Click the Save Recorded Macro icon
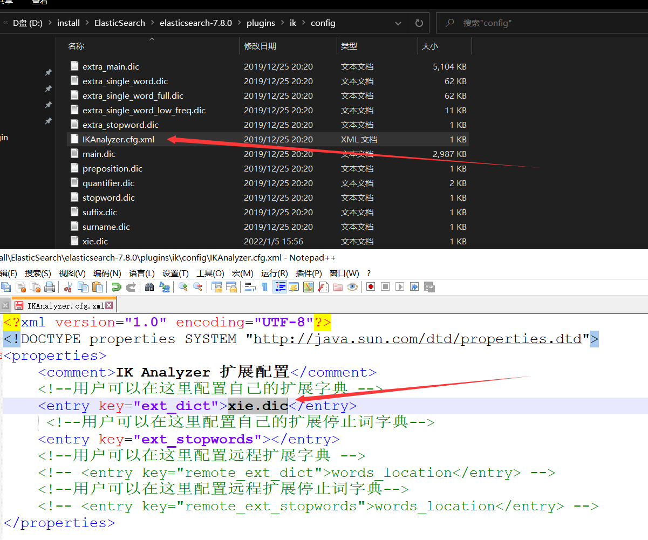The height and width of the screenshot is (540, 648). click(429, 287)
